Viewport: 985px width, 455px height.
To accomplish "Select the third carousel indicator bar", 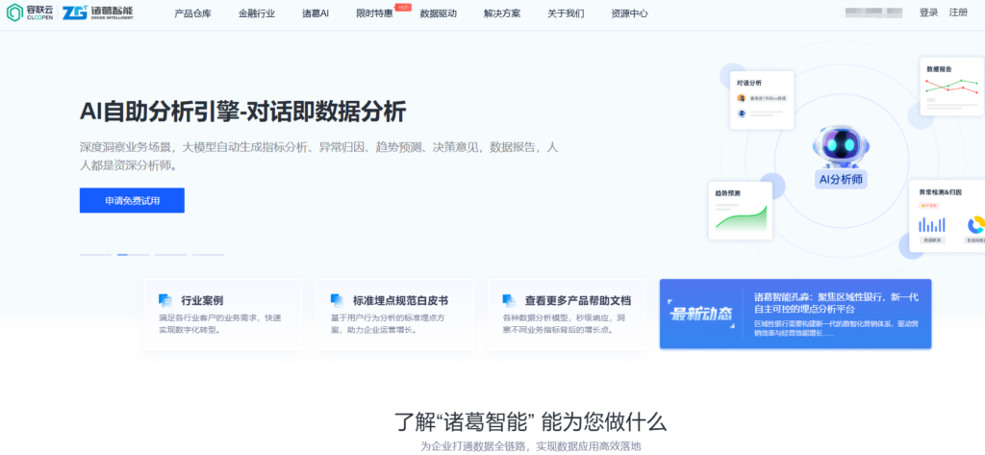I will coord(171,255).
